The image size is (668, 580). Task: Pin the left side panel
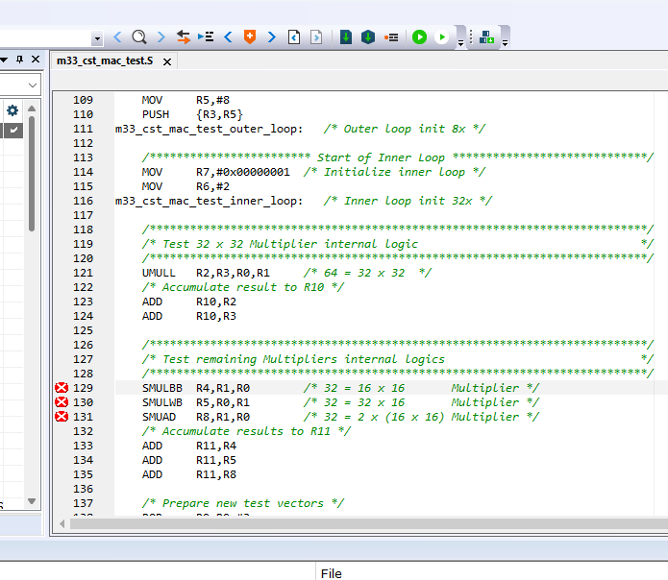click(19, 60)
